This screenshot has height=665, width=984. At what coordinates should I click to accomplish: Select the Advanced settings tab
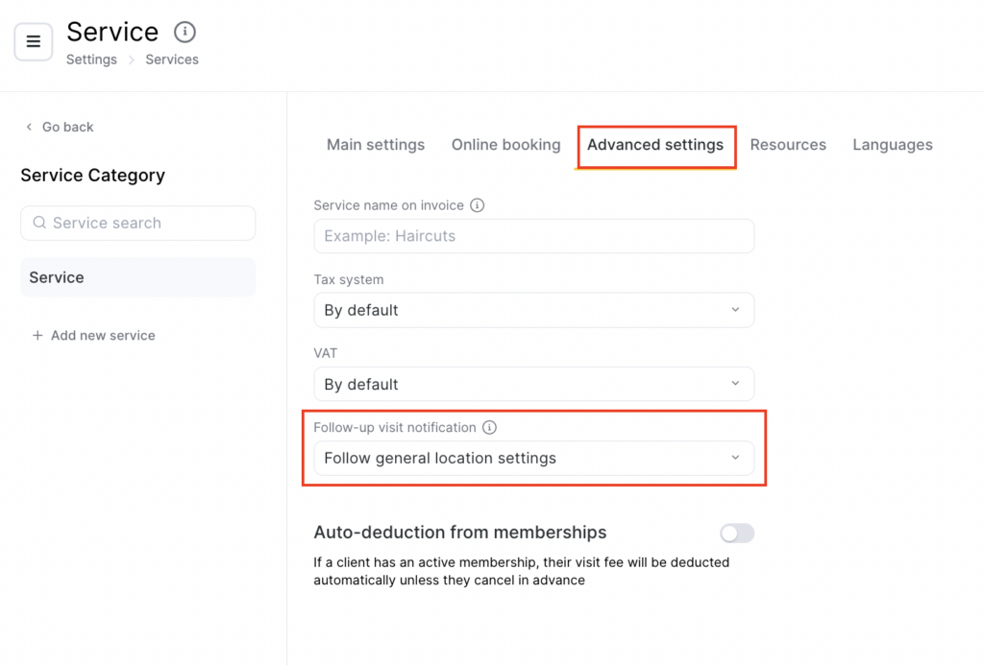pyautogui.click(x=655, y=145)
